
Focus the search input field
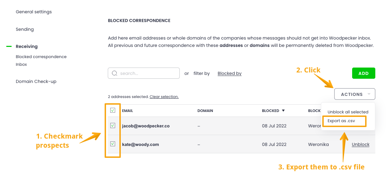point(147,73)
